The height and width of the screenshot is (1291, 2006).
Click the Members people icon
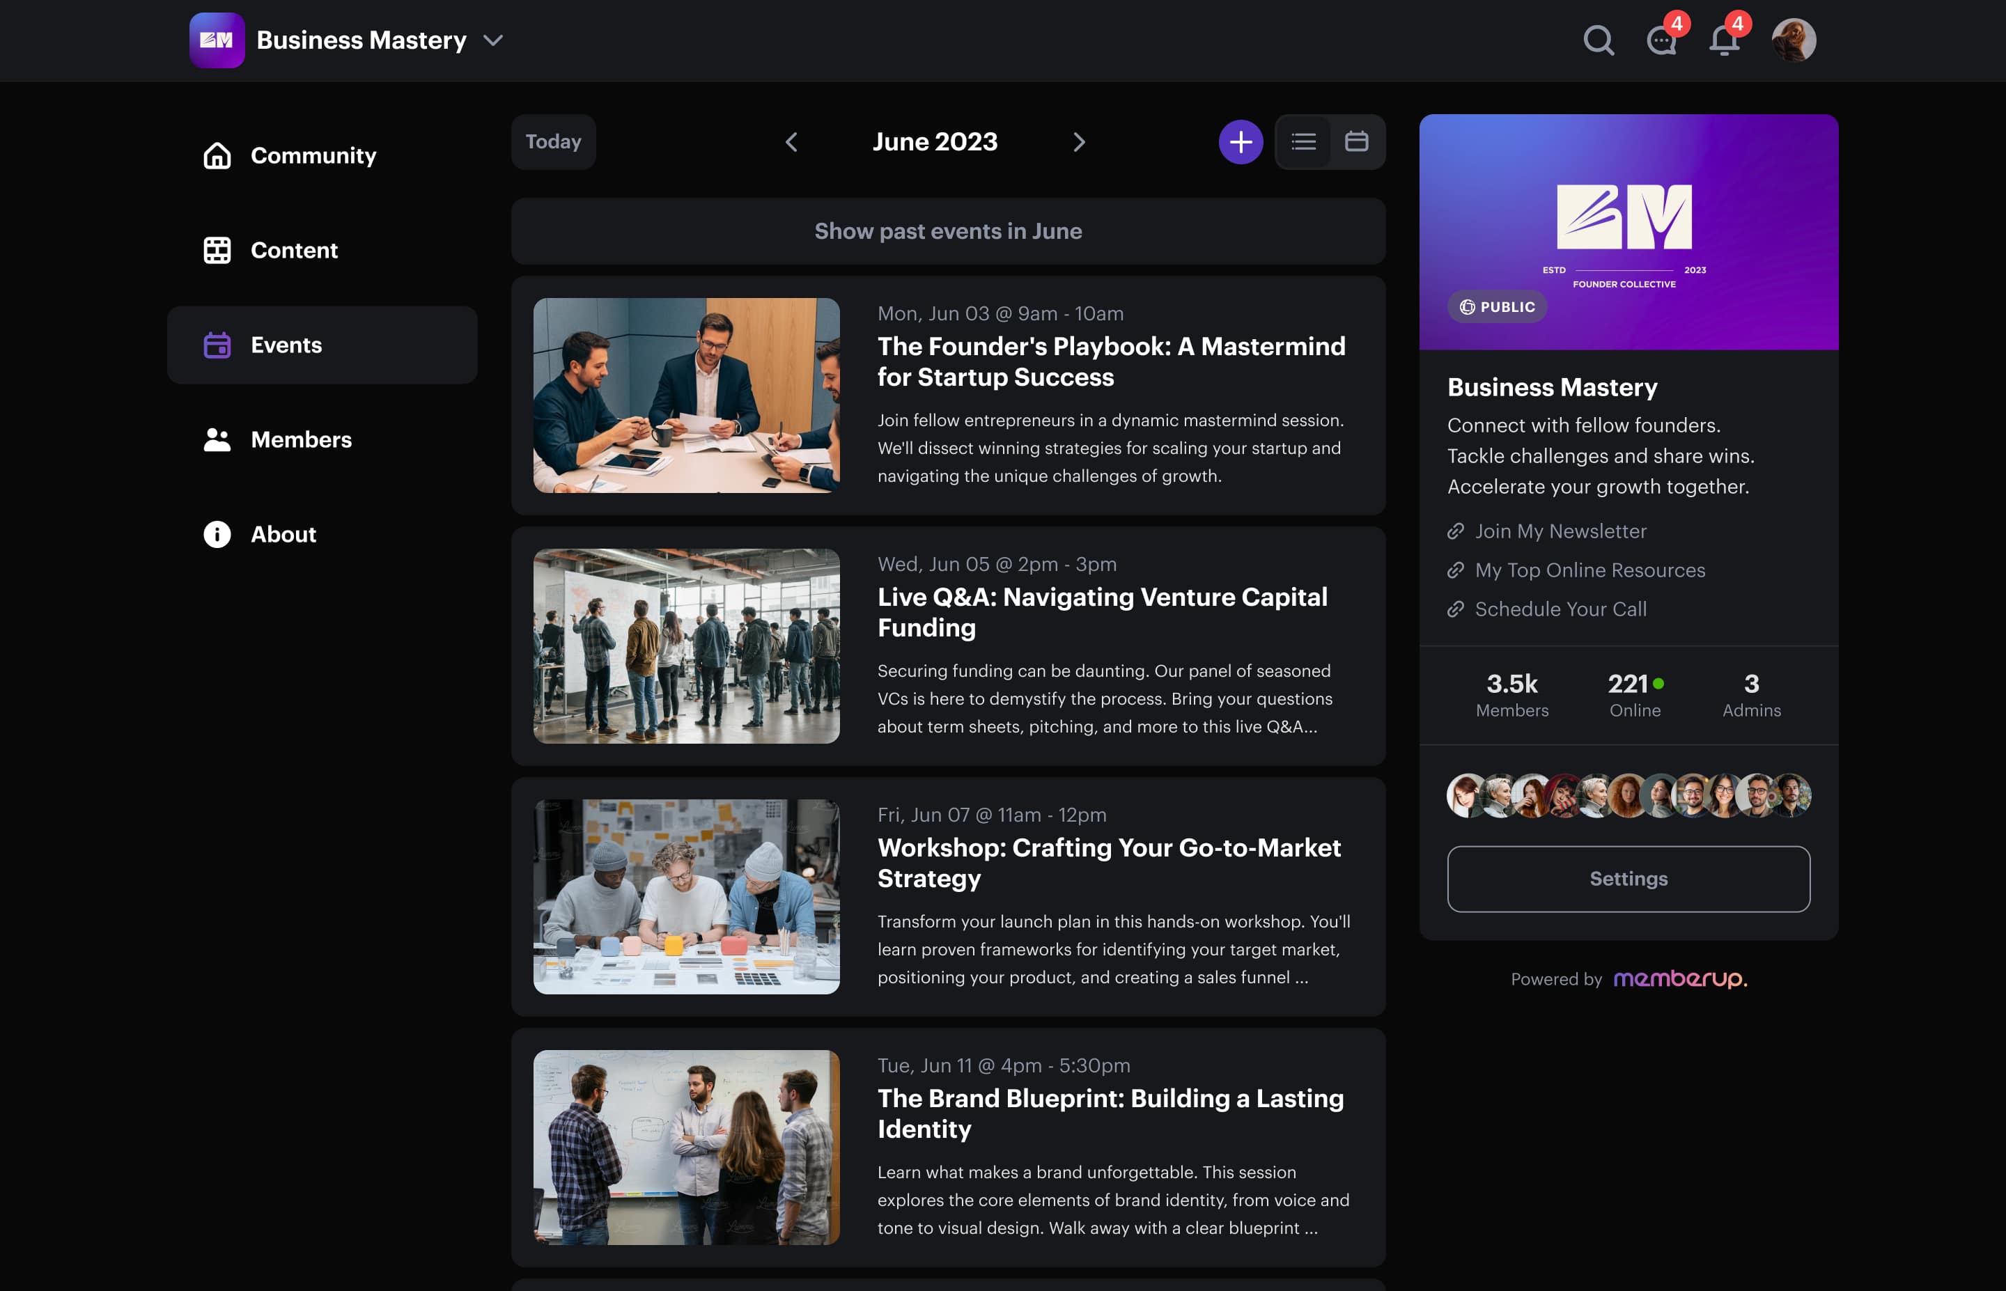[x=217, y=439]
